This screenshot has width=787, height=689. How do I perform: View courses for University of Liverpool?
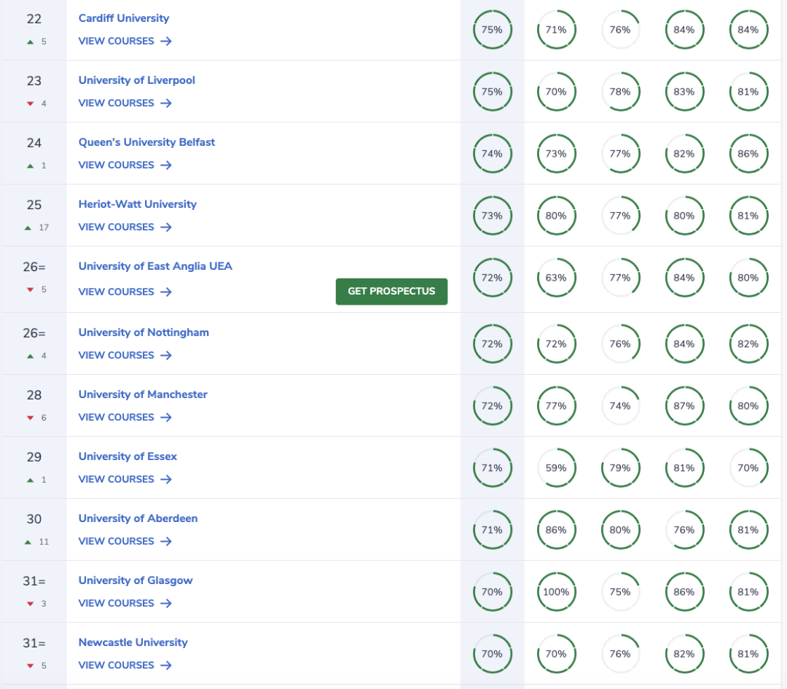(125, 103)
